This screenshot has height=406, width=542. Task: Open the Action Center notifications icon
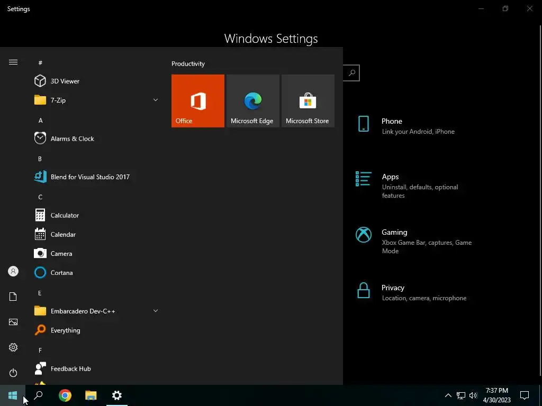525,395
